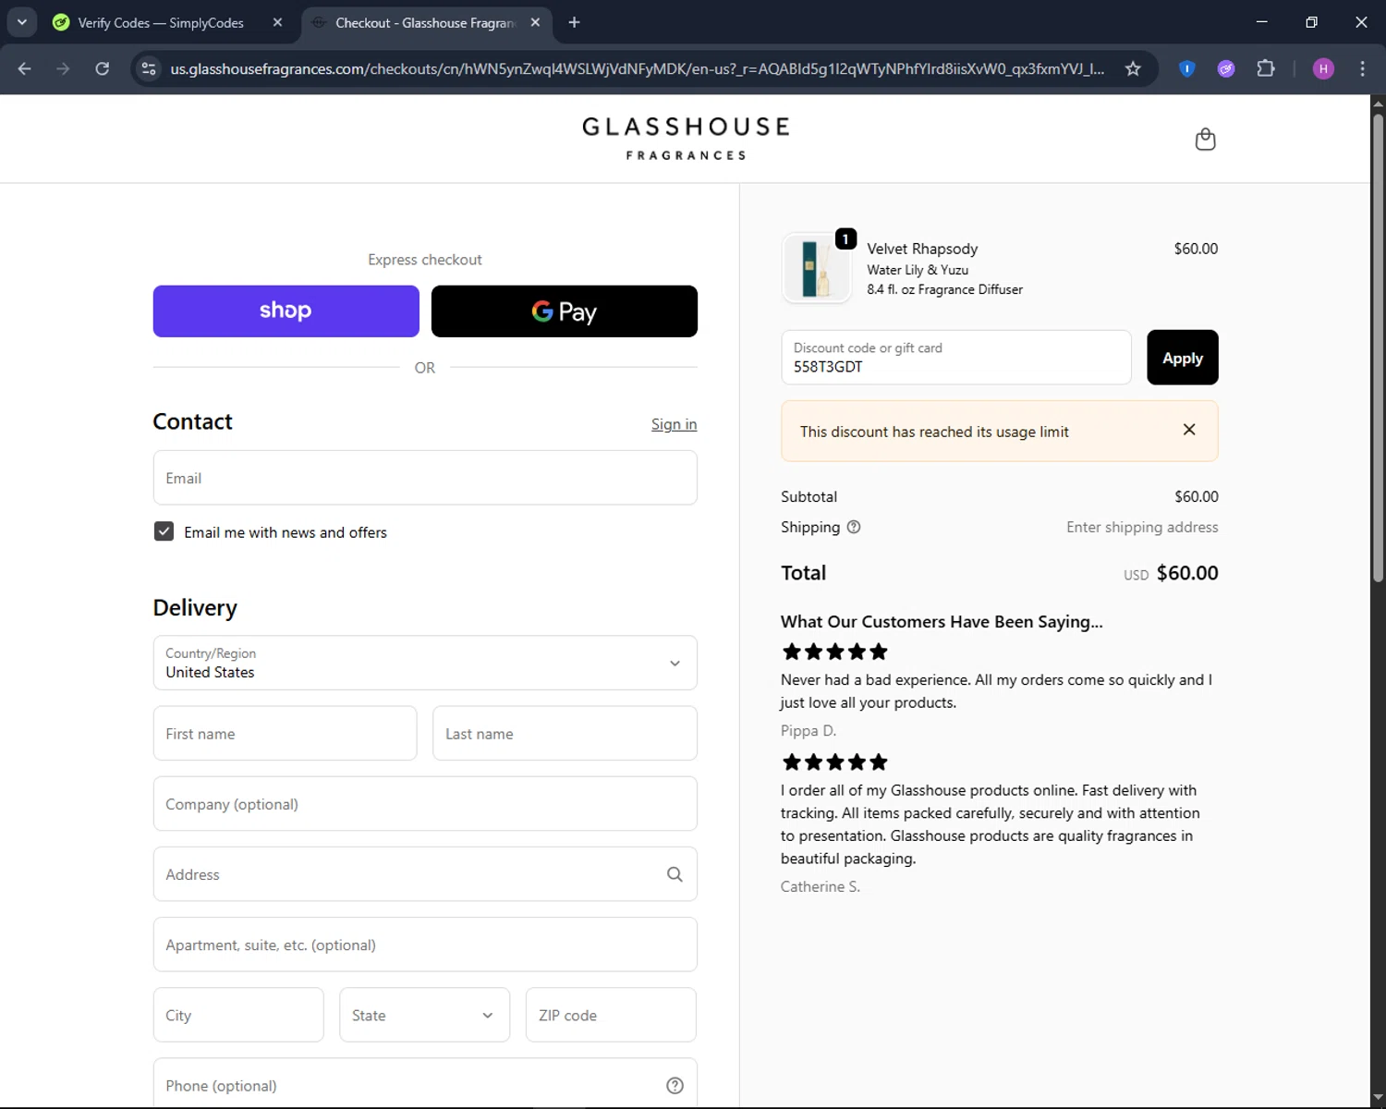View site information icon in address bar
The width and height of the screenshot is (1386, 1109).
click(x=149, y=68)
